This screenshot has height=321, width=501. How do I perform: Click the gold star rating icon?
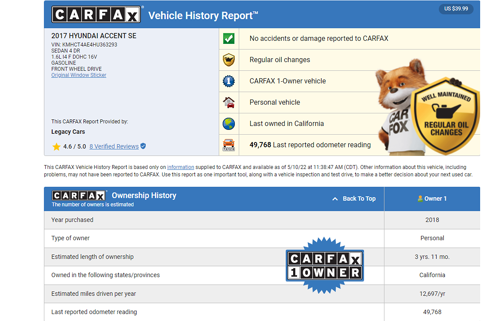coord(56,146)
